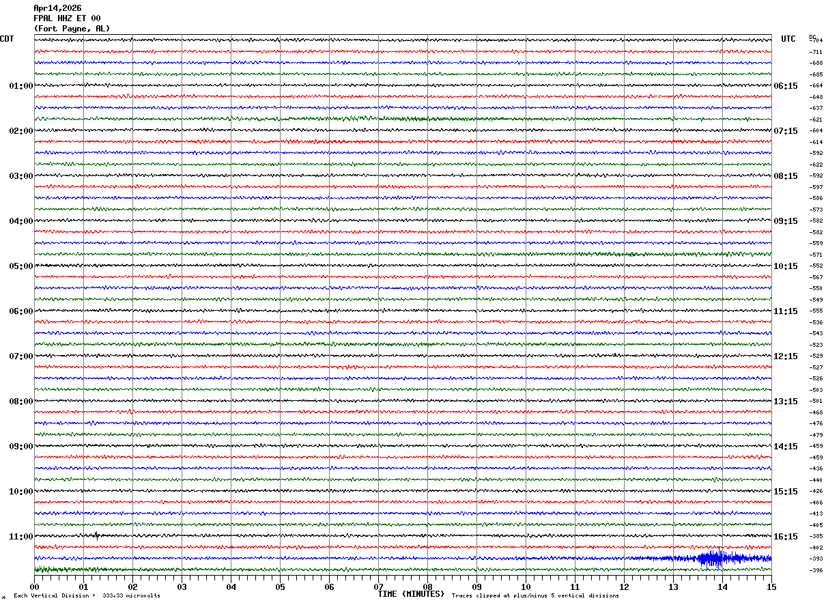826x605 pixels.
Task: Click the DC offset value -621
Action: (x=816, y=119)
